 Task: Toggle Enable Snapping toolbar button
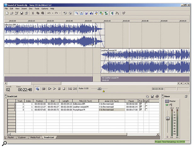coord(76,13)
